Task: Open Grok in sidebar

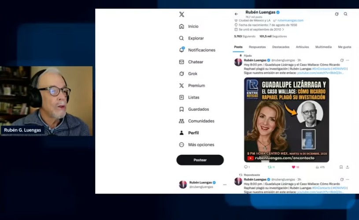Action: point(188,73)
